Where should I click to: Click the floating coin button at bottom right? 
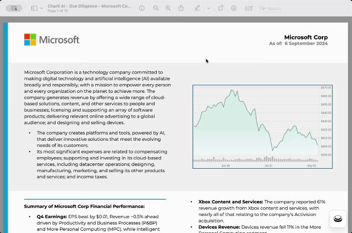click(338, 219)
